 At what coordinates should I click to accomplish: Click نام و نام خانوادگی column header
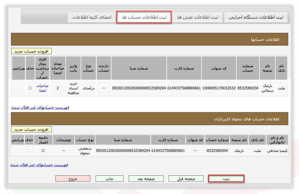pos(277,140)
